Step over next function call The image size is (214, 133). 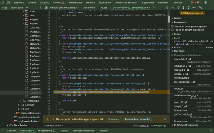(178, 8)
